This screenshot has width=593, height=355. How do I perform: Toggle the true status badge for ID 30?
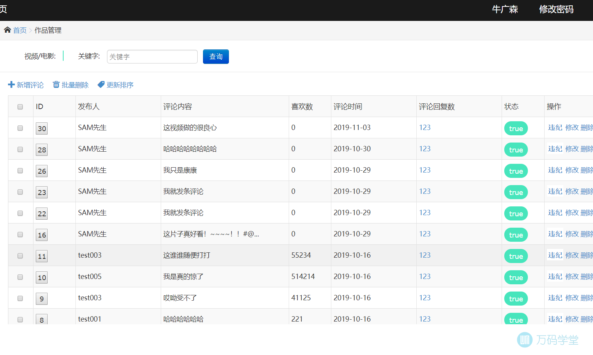coord(516,128)
